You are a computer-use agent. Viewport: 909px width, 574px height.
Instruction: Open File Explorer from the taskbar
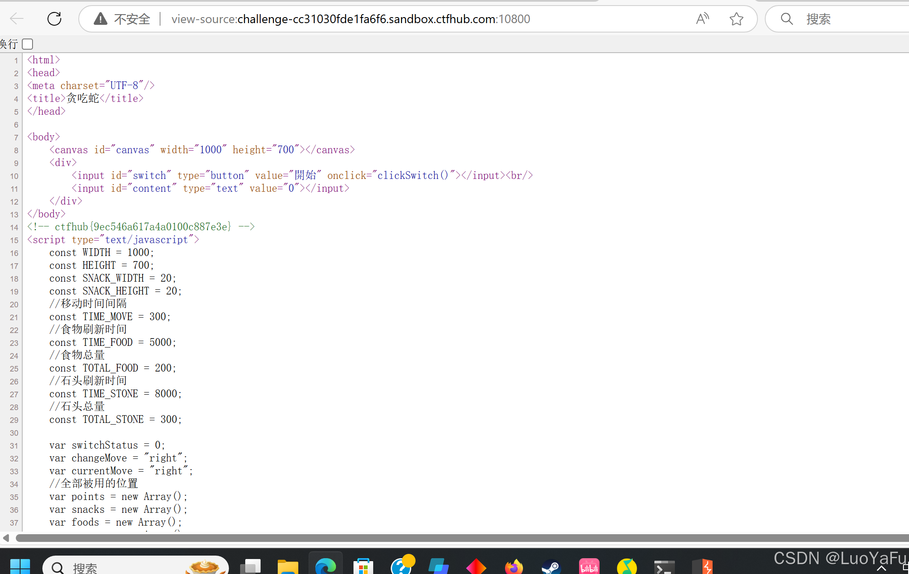click(x=288, y=566)
